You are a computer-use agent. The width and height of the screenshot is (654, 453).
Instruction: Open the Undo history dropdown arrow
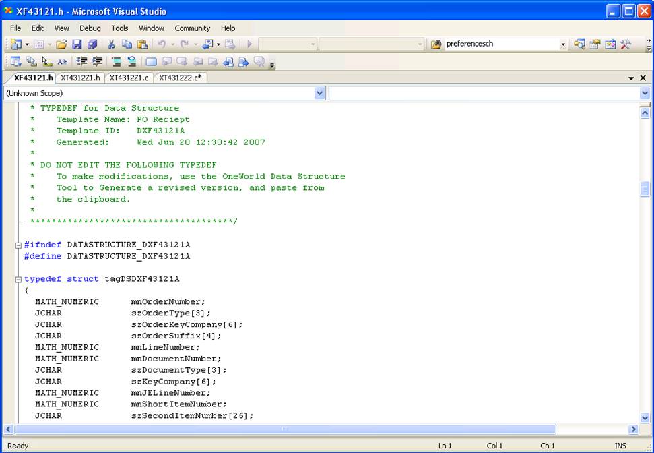click(172, 44)
